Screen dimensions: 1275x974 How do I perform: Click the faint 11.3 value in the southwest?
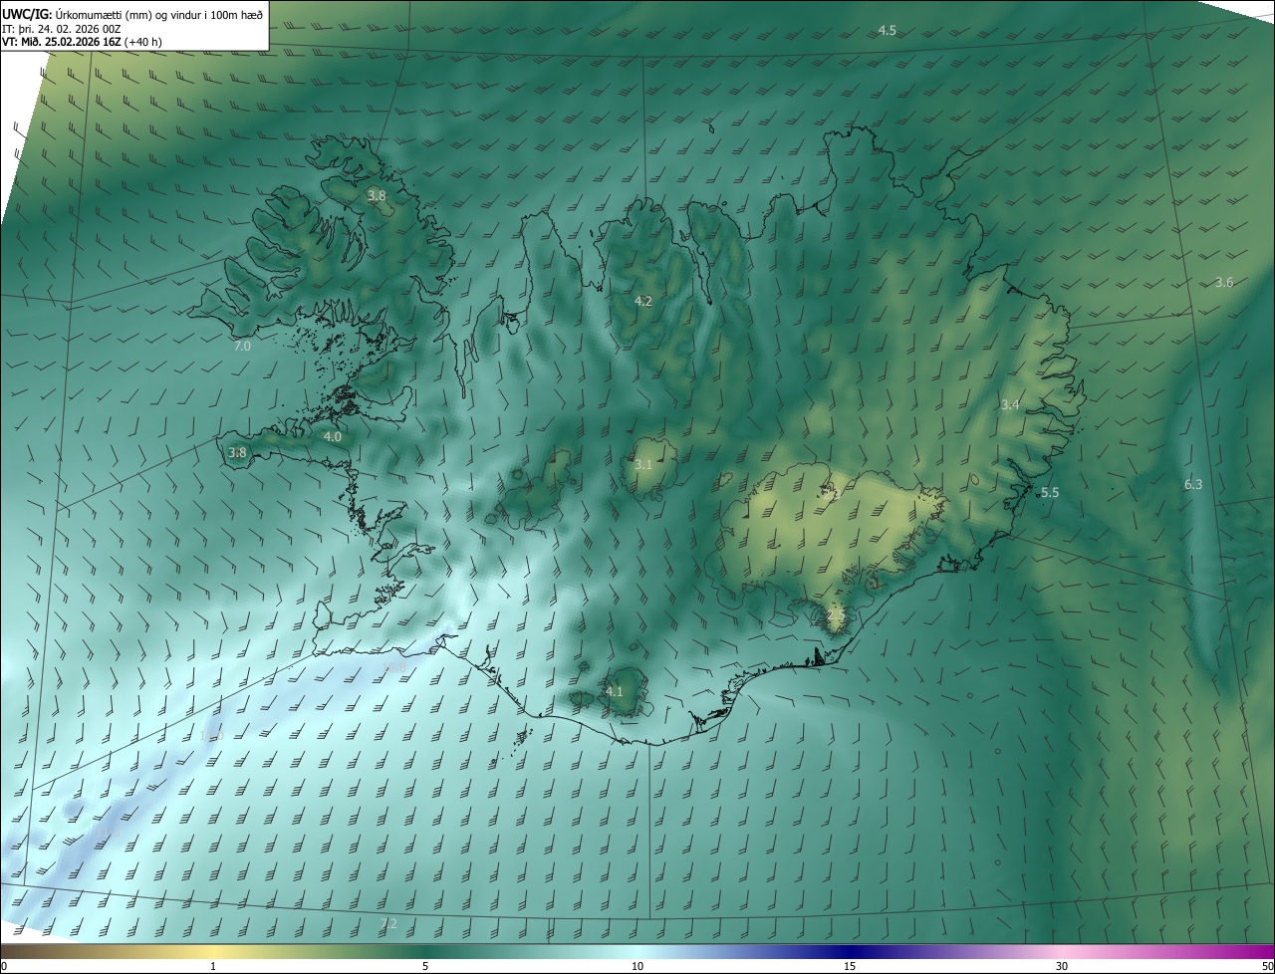point(108,830)
